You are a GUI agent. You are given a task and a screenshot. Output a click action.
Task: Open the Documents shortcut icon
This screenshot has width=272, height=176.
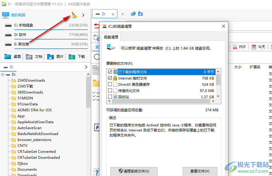point(29,56)
